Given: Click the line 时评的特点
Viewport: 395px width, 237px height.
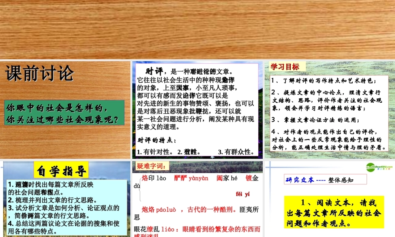Looking at the screenshot, I should 157,140.
